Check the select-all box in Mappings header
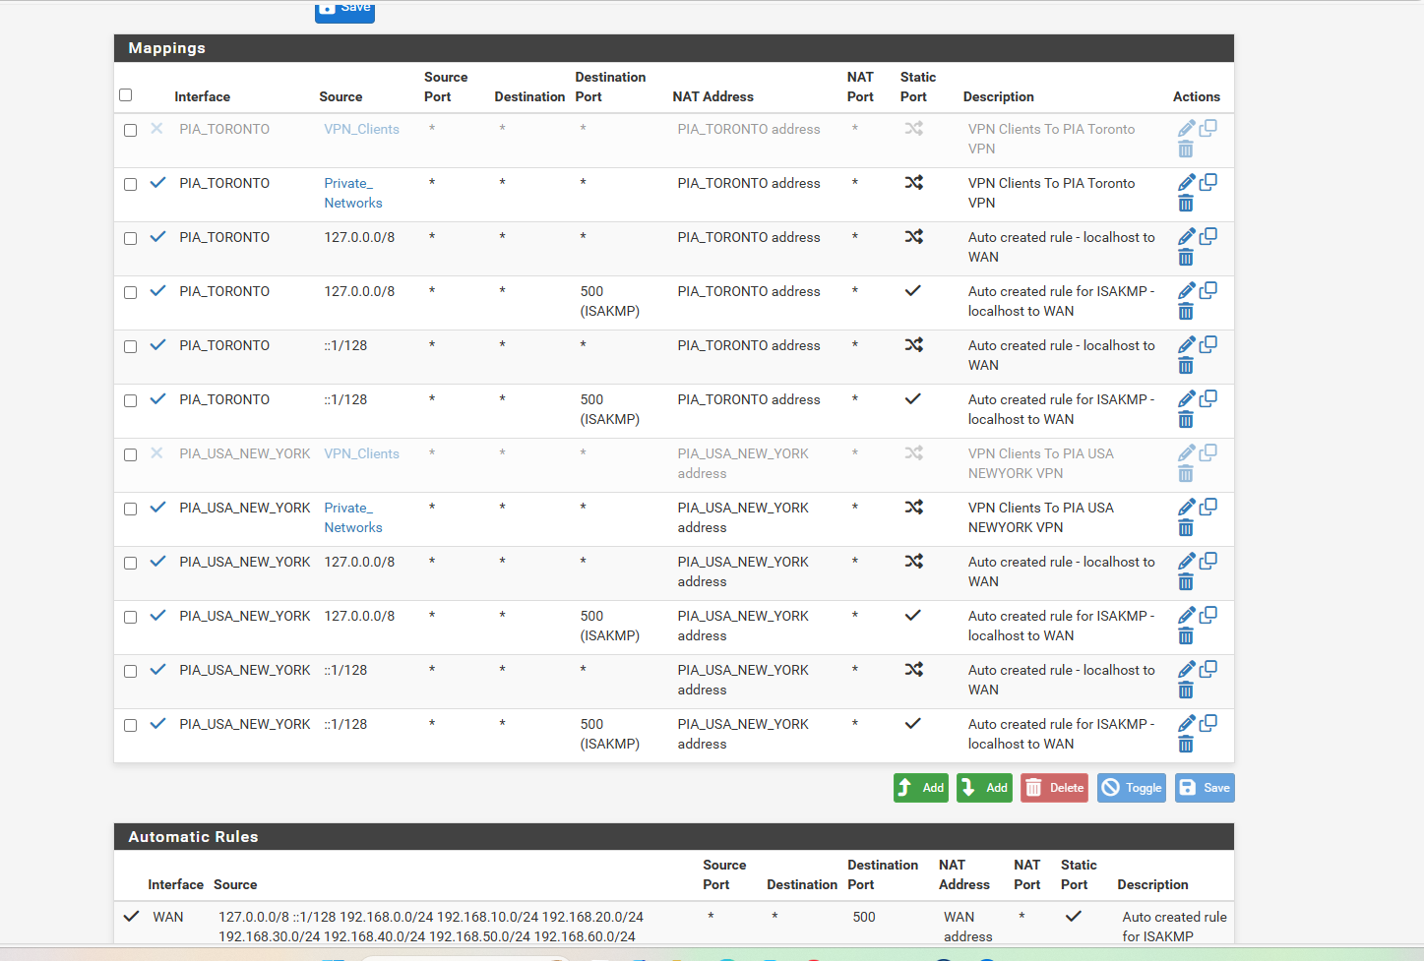This screenshot has width=1424, height=961. click(125, 95)
